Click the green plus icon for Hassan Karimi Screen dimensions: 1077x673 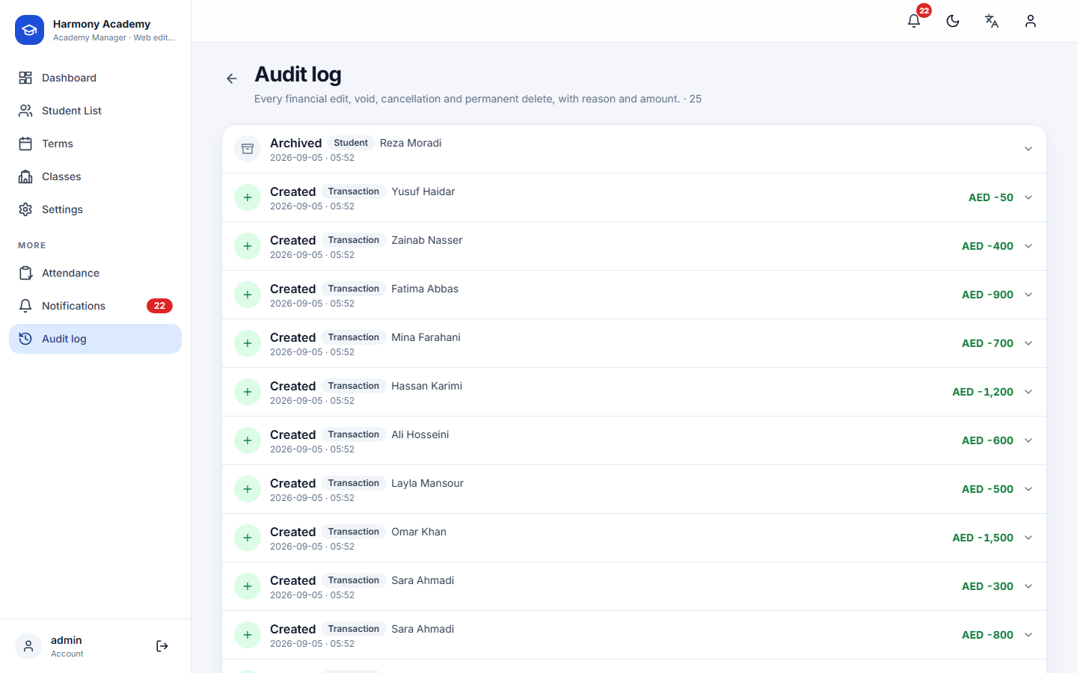point(248,392)
